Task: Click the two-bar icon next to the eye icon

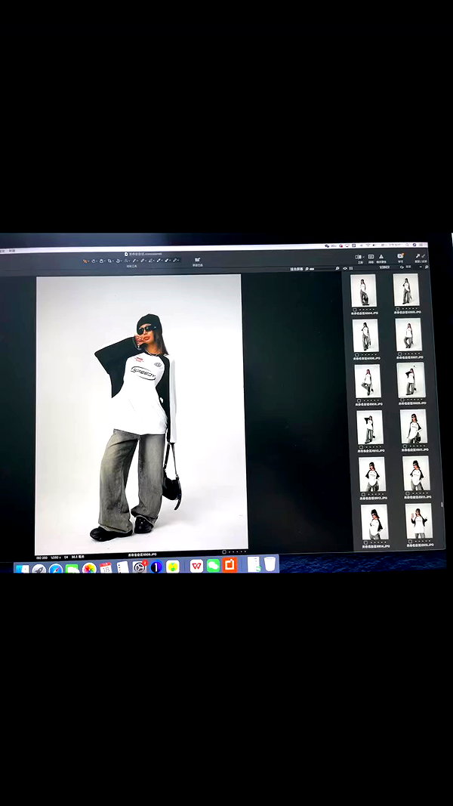Action: coord(351,268)
